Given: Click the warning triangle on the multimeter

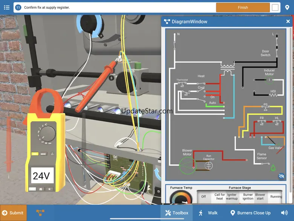Looking at the screenshot, I should 52,154.
